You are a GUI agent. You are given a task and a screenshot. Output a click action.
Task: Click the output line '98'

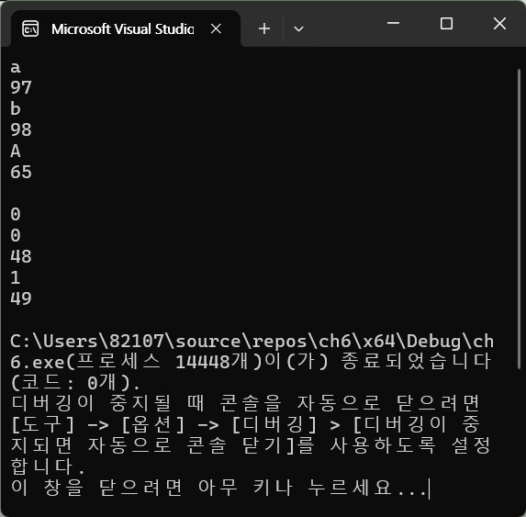(21, 129)
